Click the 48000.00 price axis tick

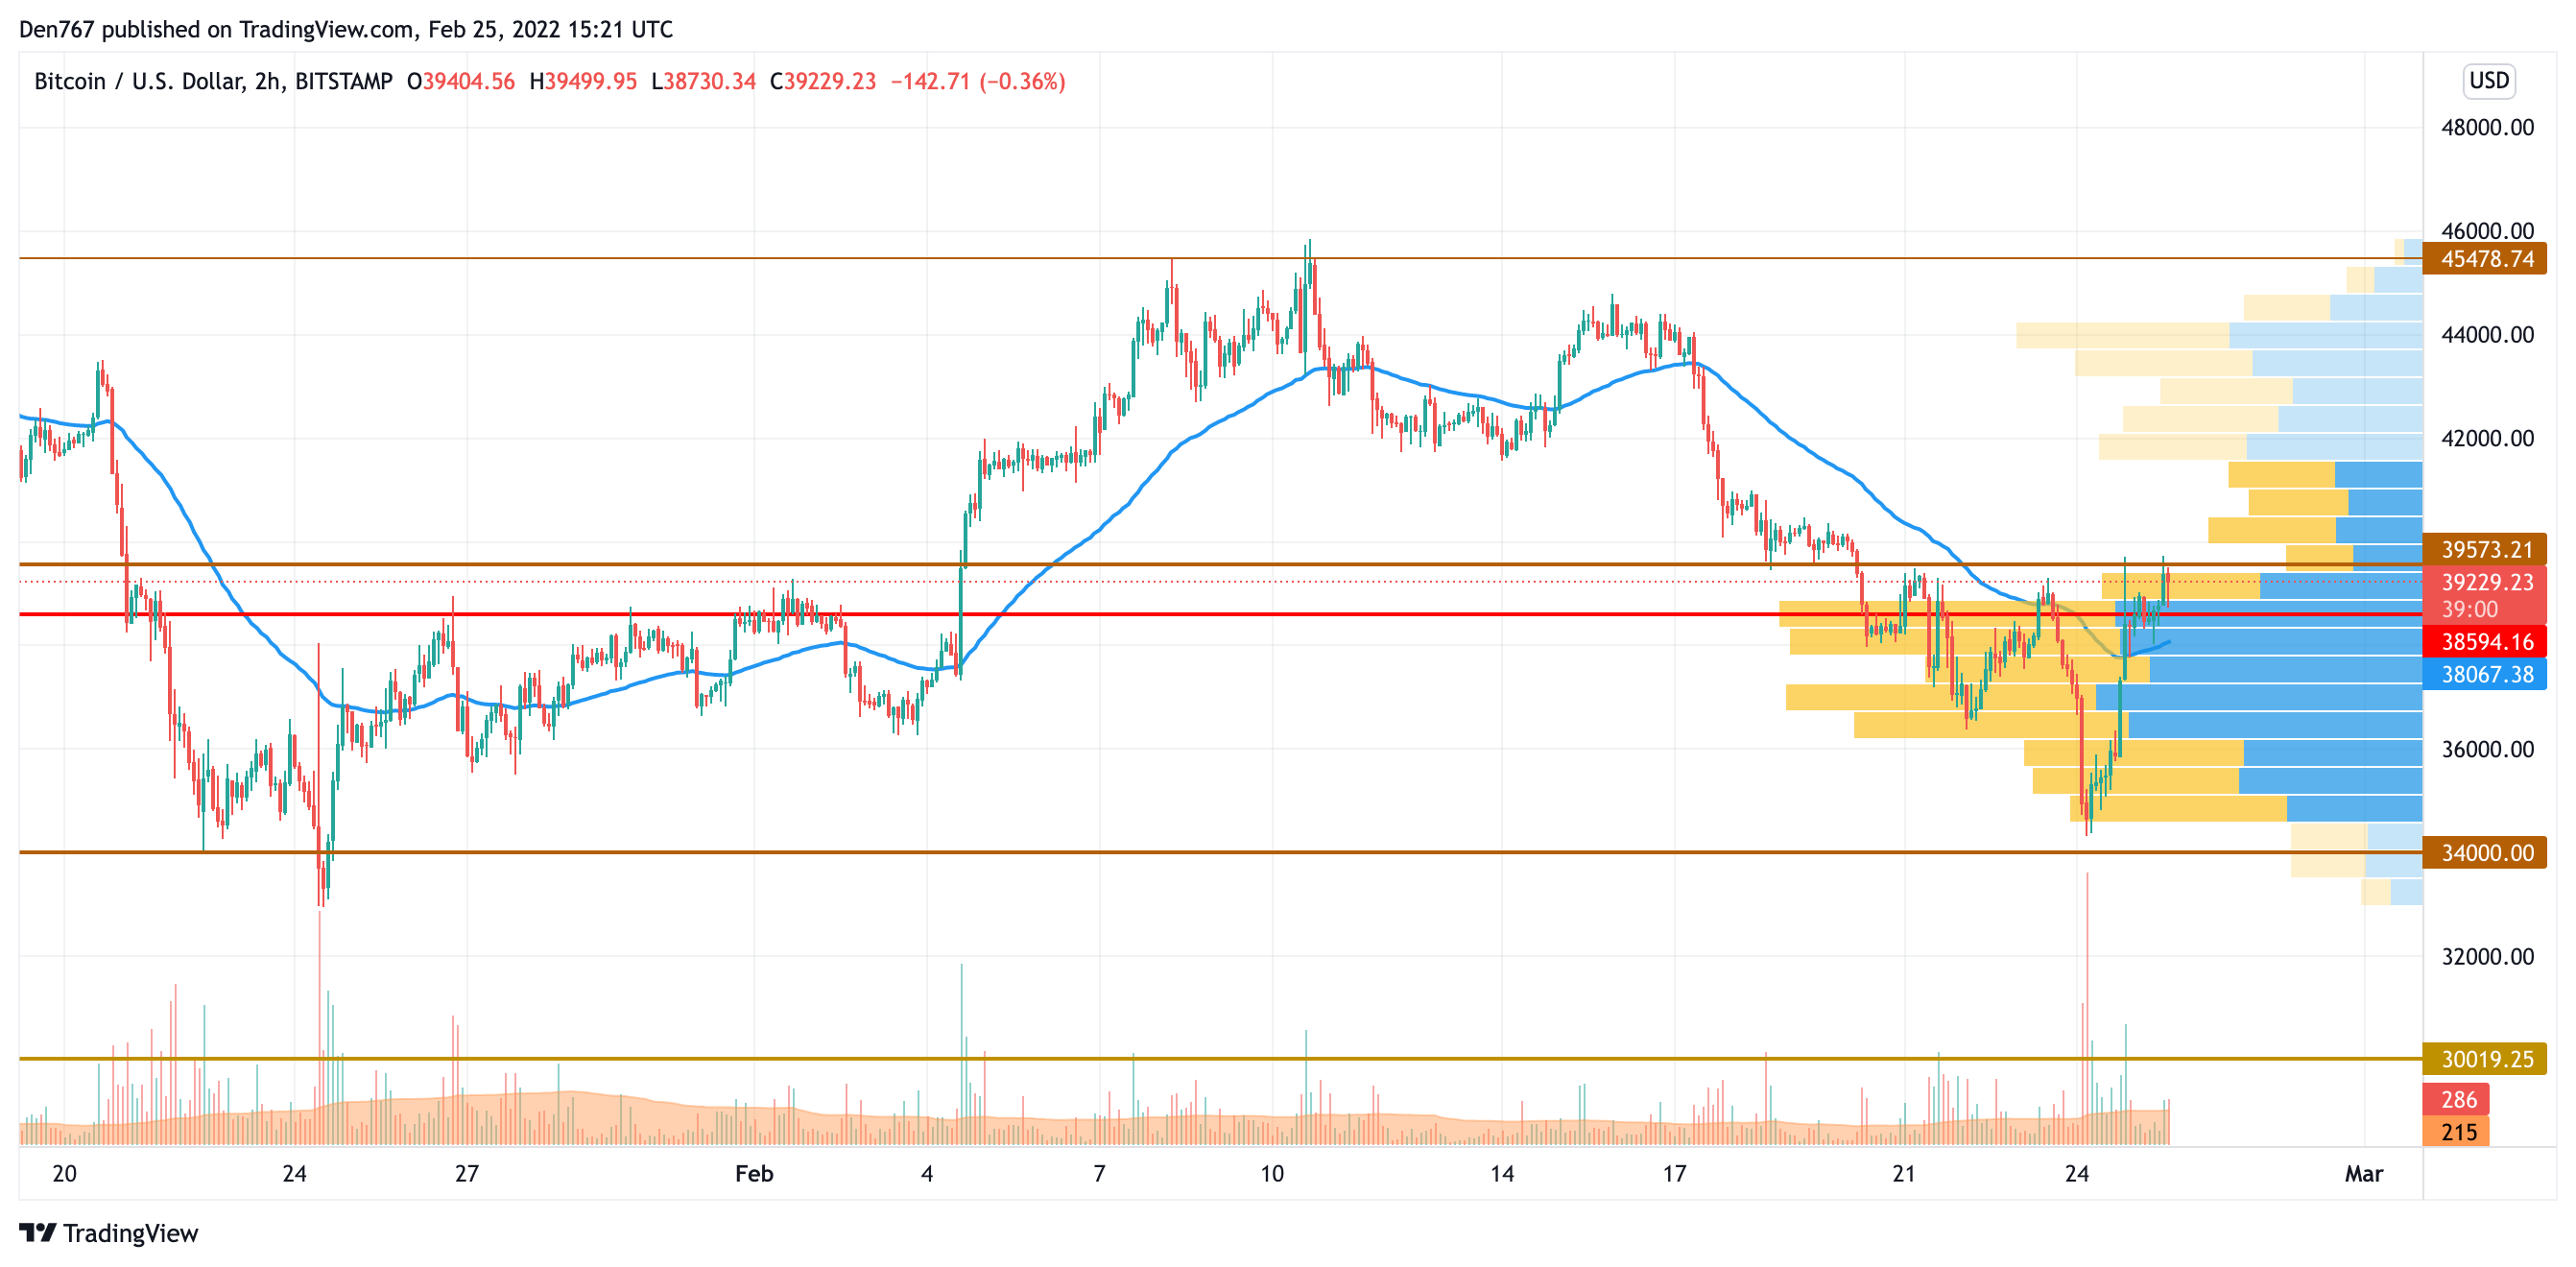pos(2486,127)
